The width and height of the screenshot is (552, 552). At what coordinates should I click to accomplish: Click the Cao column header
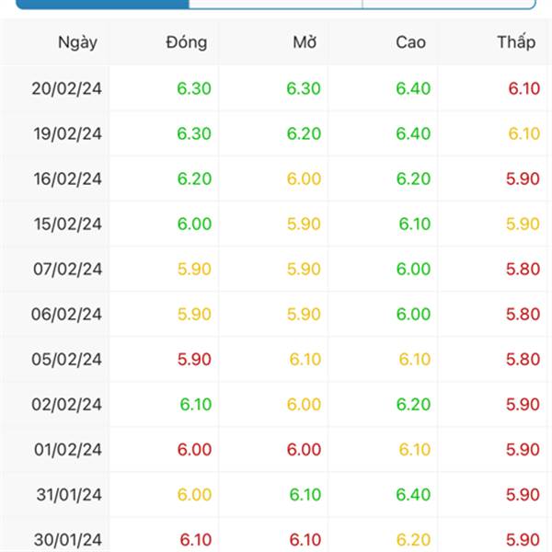pyautogui.click(x=410, y=42)
